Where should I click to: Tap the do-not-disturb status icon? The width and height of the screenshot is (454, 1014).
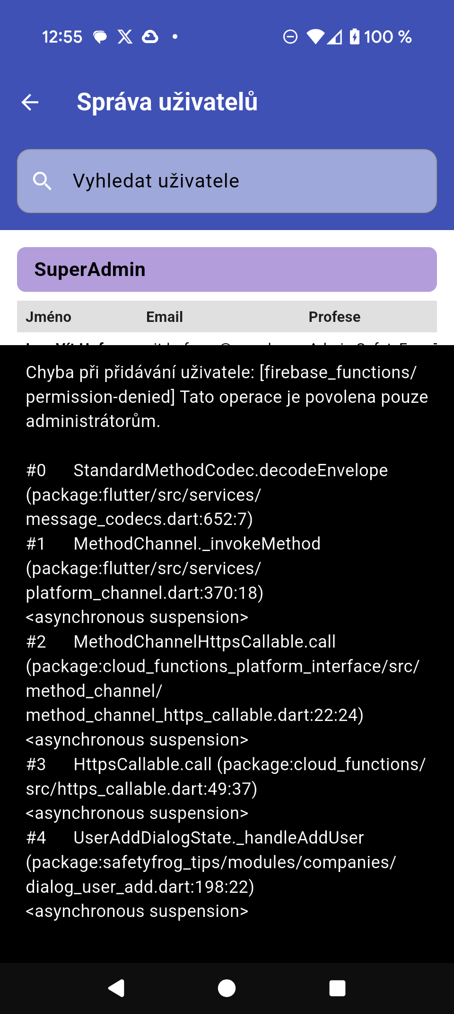(x=290, y=37)
